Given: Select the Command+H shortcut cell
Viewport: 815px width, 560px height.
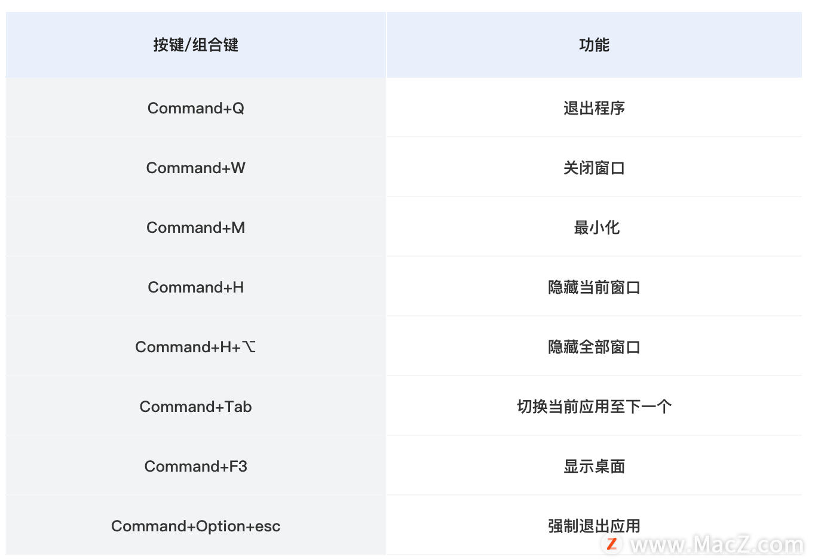Looking at the screenshot, I should click(x=196, y=287).
